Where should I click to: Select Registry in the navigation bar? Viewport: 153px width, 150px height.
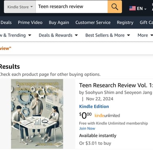[125, 23]
